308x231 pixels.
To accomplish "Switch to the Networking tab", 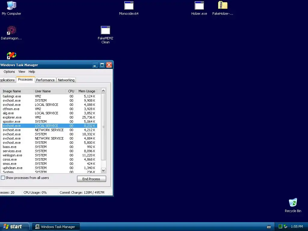I will 66,80.
